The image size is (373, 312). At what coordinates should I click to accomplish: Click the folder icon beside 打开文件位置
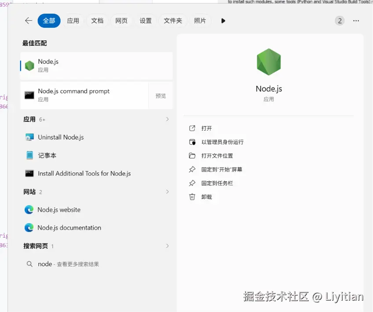192,156
